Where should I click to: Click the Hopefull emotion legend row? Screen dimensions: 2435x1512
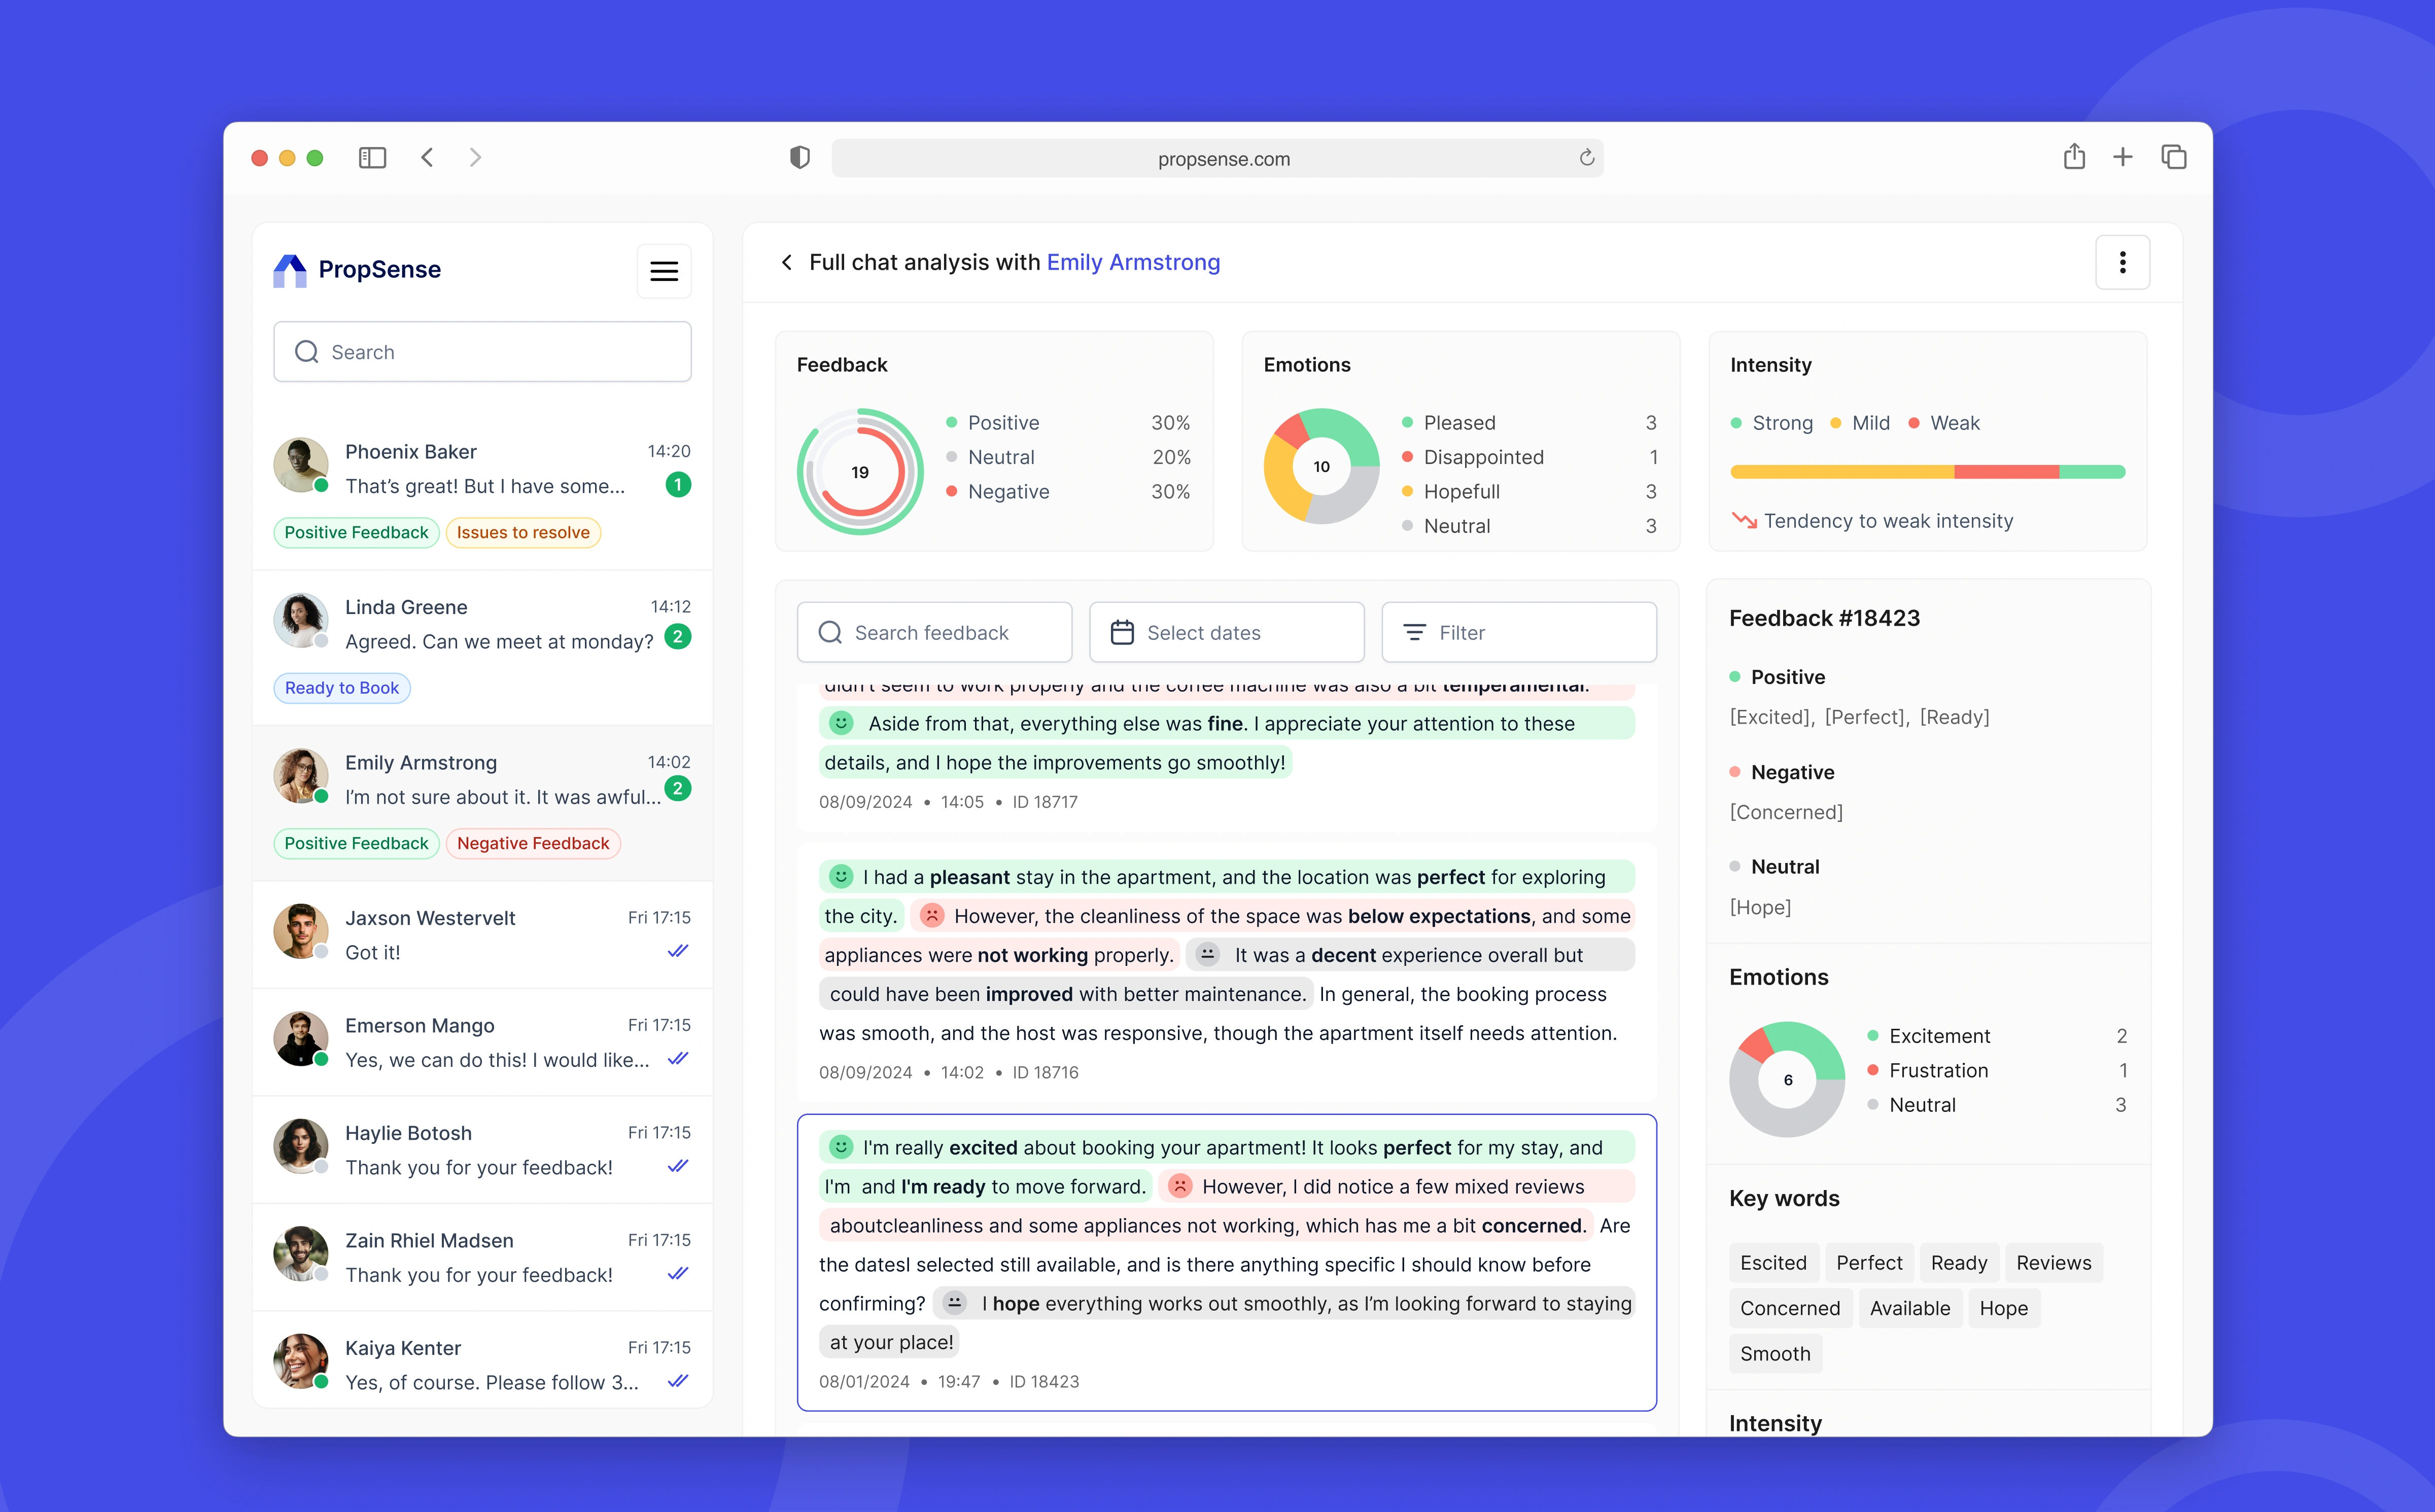click(1529, 491)
